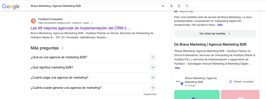Click the HubSpot result snippet text

92,35
